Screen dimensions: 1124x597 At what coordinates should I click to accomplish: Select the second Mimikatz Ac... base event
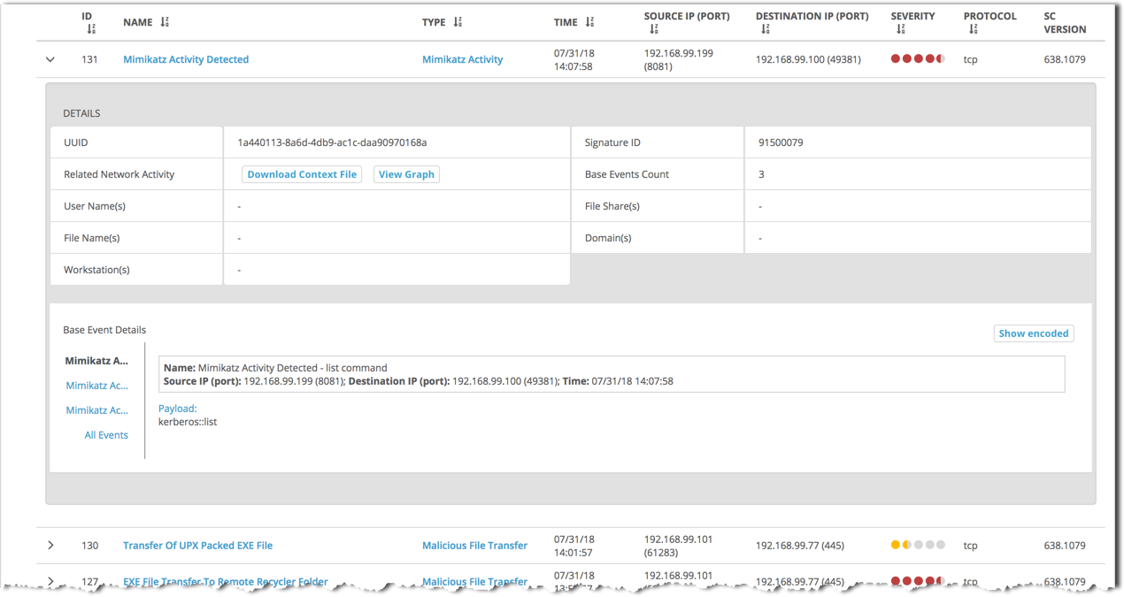pos(96,386)
